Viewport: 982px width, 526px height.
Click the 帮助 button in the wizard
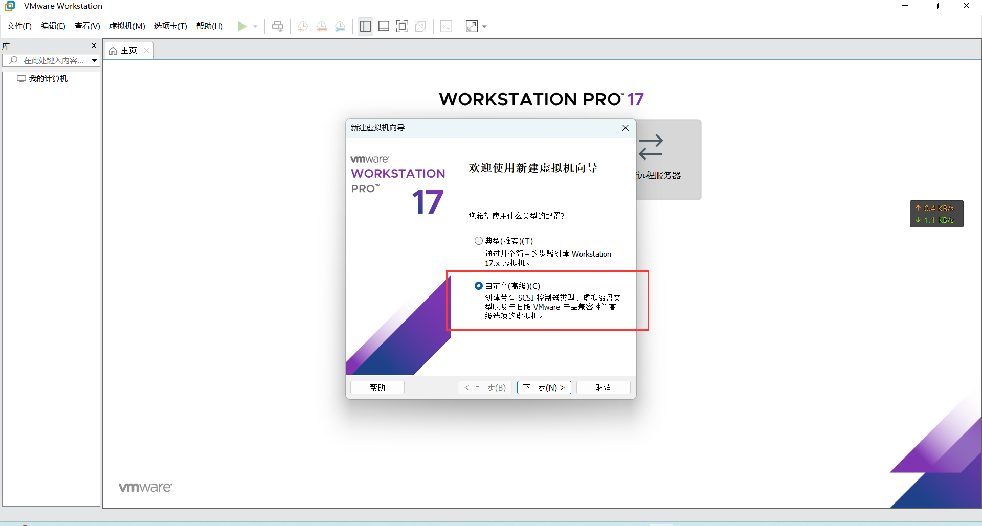[377, 387]
